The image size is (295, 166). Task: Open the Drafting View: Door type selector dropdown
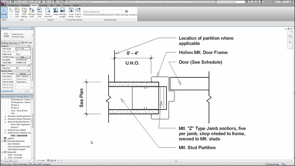(11, 43)
